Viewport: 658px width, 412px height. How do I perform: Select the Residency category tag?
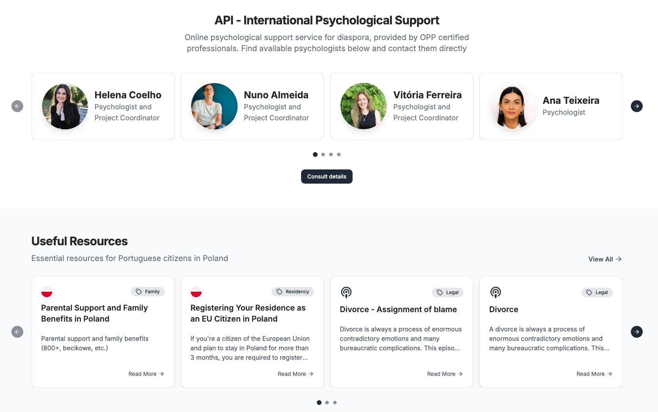pyautogui.click(x=293, y=292)
